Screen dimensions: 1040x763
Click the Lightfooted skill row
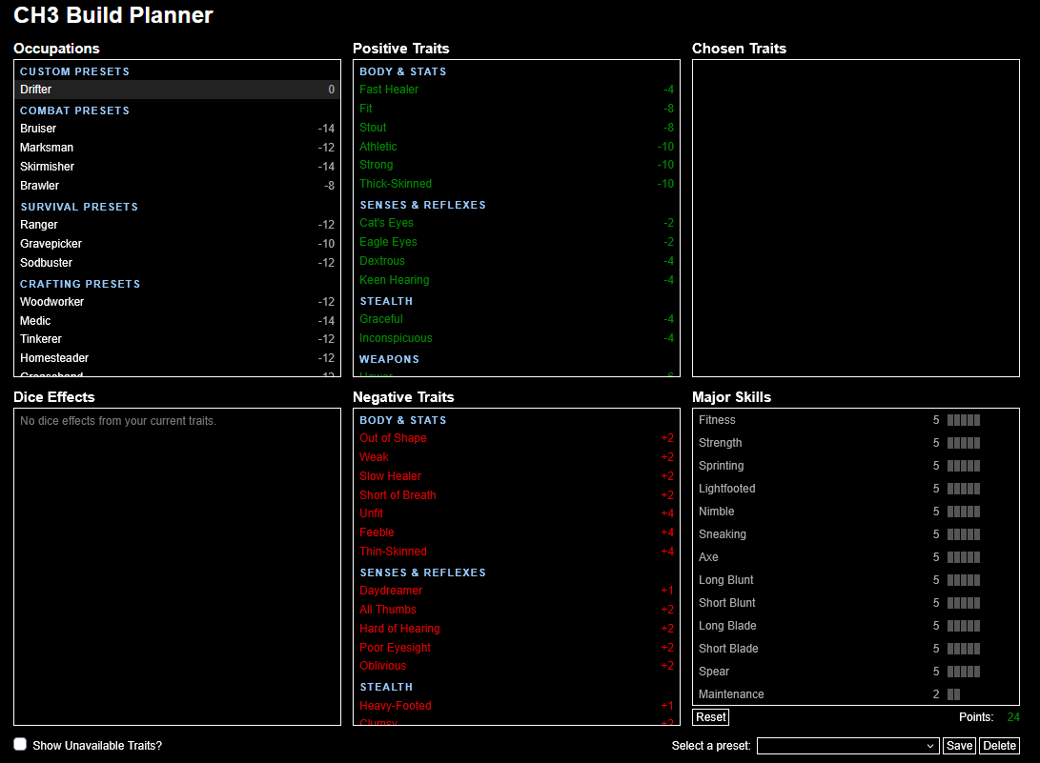pyautogui.click(x=856, y=489)
